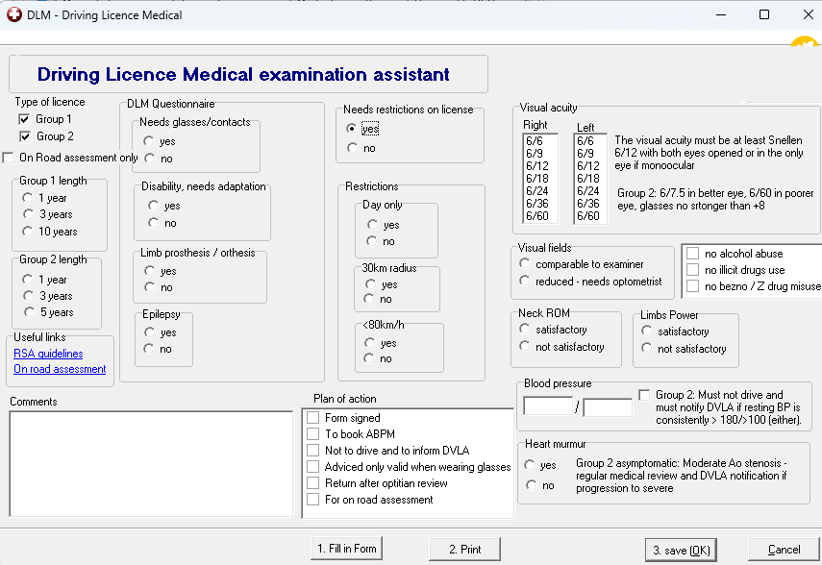Choose satisfactory for Neck ROM

(525, 330)
